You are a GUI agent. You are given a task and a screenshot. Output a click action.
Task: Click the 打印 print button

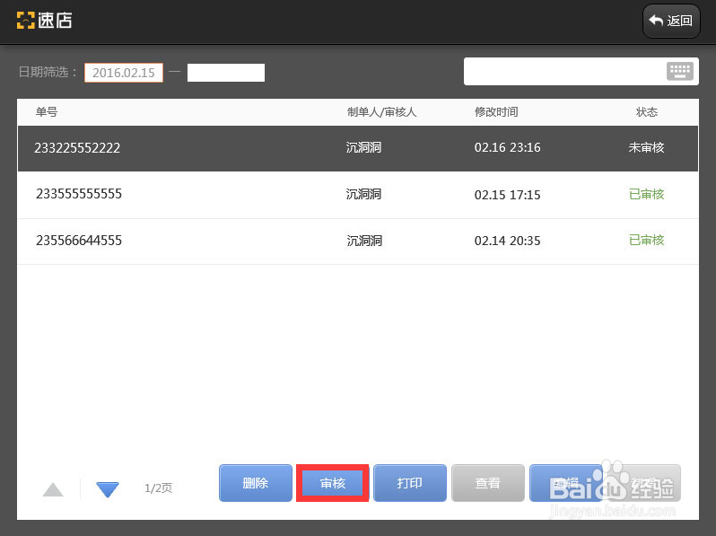[410, 483]
